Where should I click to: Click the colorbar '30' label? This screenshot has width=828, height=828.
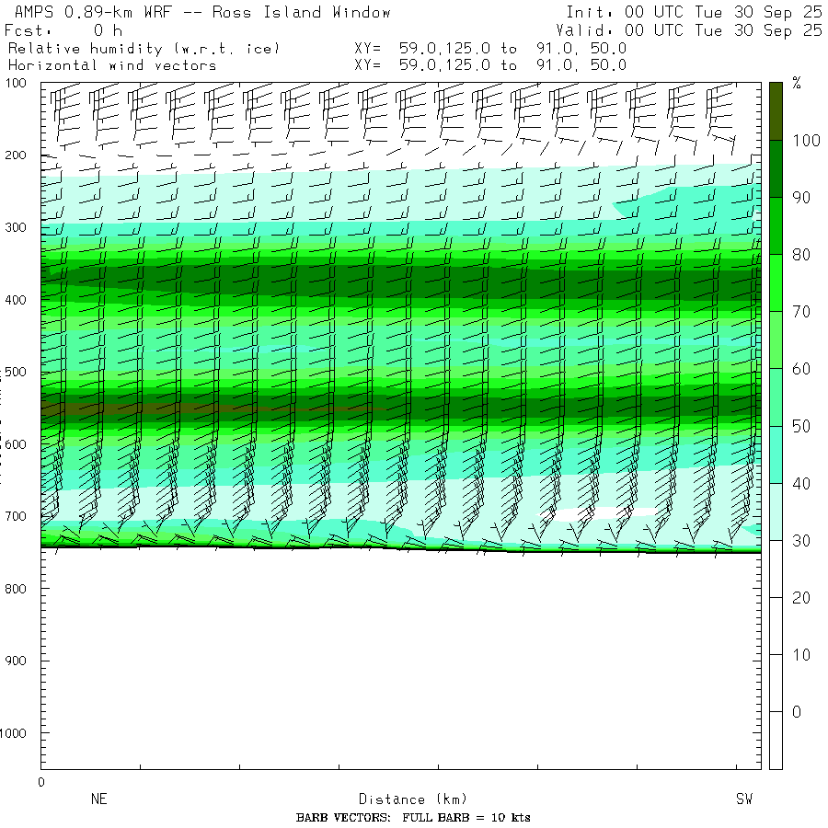(x=801, y=540)
